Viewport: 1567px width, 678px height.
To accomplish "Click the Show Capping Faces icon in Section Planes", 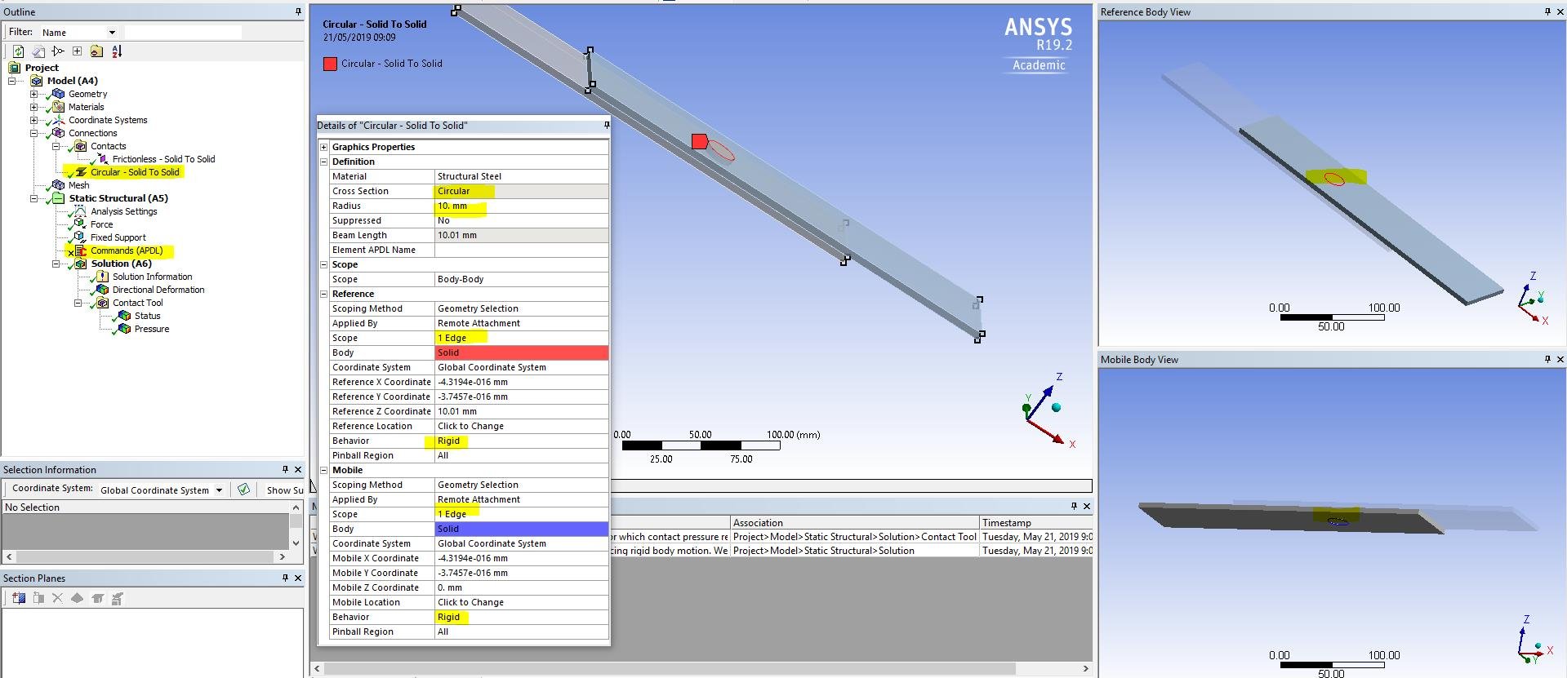I will pos(97,598).
